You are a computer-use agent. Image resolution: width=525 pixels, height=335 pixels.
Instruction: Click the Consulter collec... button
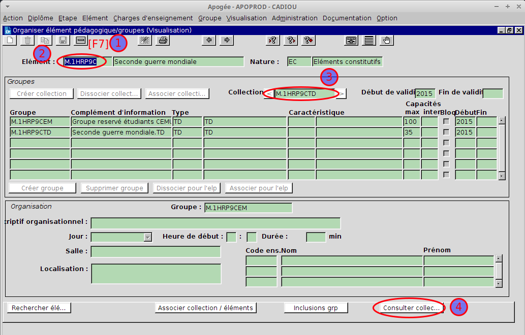[411, 308]
